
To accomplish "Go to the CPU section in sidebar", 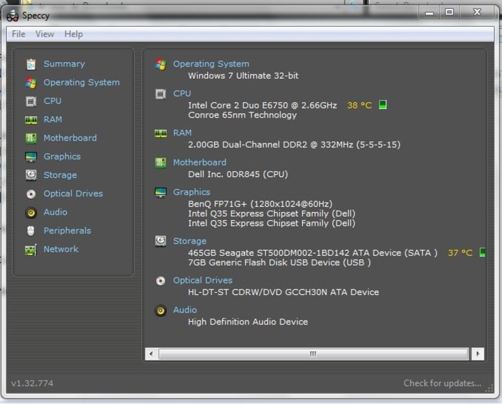I will (x=52, y=101).
